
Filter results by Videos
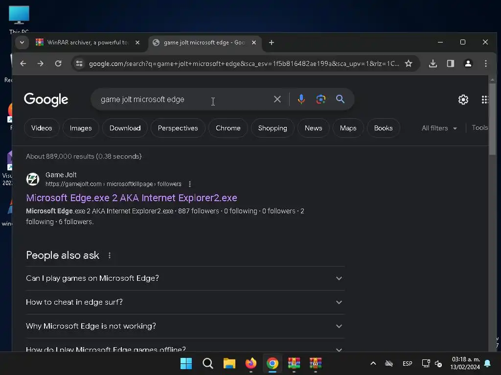click(42, 128)
